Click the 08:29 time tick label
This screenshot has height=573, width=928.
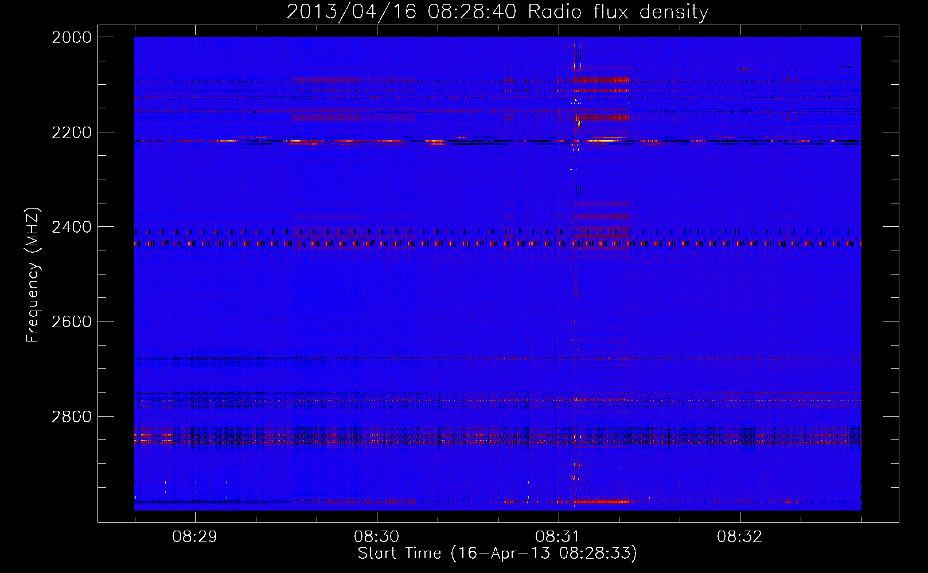pos(195,537)
